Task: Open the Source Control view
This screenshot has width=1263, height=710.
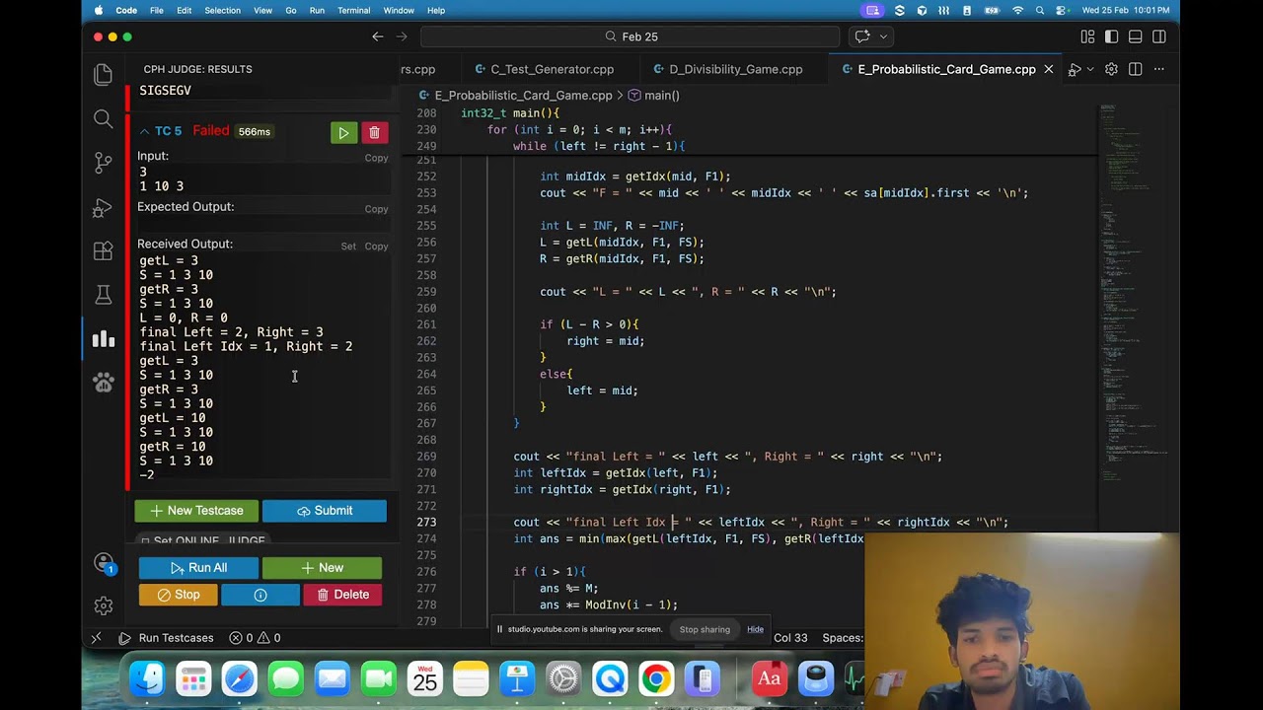Action: click(x=103, y=164)
